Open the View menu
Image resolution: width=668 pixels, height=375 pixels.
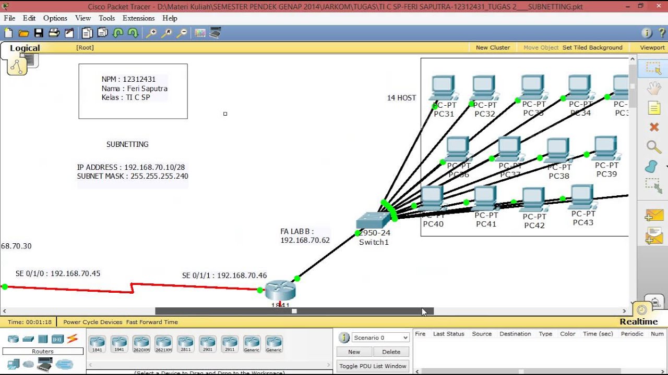[83, 18]
